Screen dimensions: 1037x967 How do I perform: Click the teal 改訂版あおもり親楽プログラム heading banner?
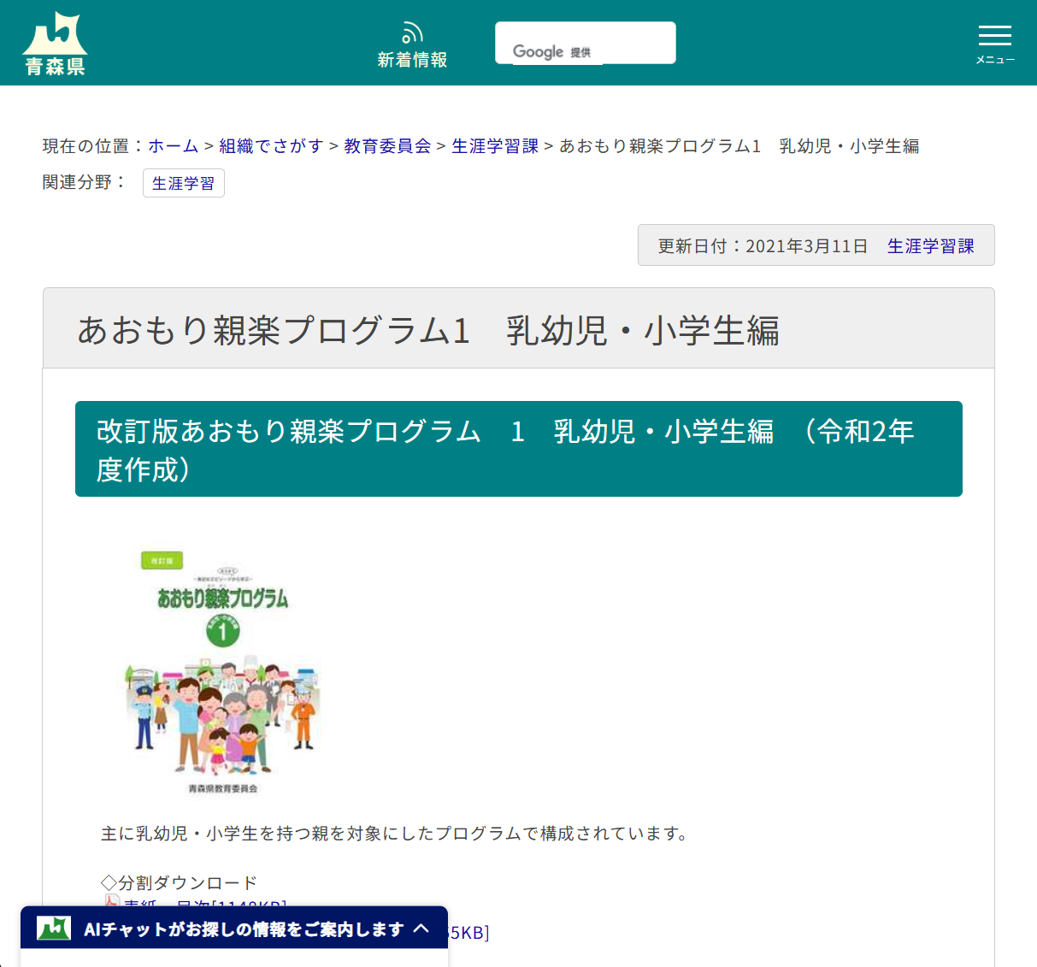518,449
